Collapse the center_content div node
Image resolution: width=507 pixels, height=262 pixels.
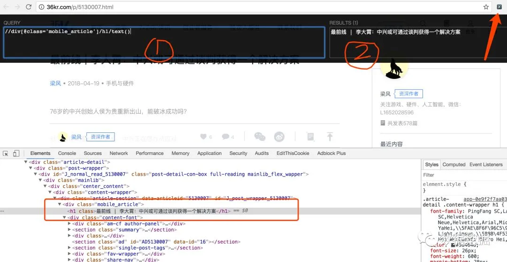coord(45,186)
